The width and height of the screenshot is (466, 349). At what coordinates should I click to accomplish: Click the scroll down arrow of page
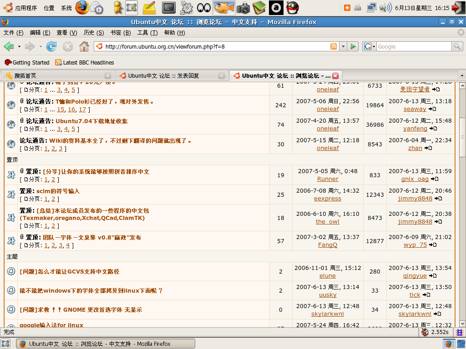pyautogui.click(x=462, y=324)
